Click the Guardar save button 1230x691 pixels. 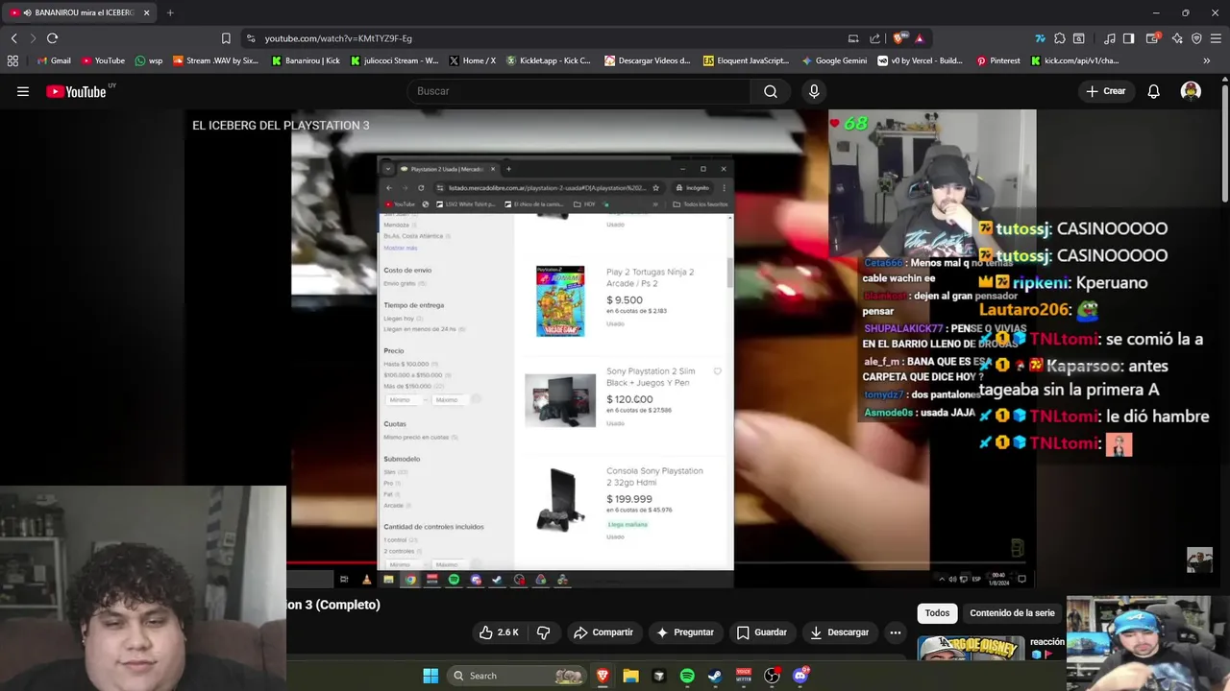click(x=762, y=632)
